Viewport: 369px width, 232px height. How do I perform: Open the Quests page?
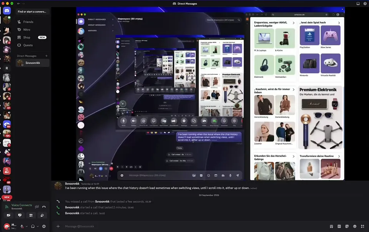(32, 45)
